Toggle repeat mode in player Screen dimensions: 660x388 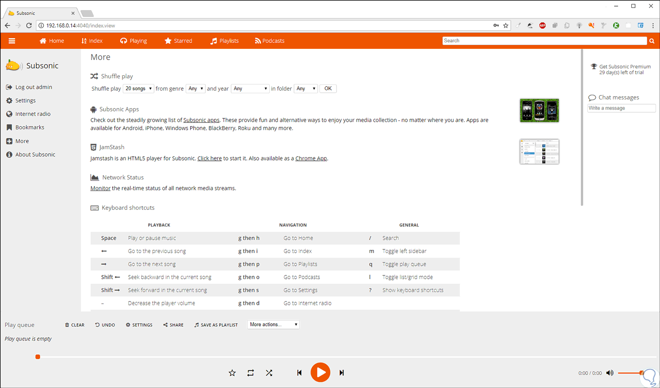pos(251,373)
